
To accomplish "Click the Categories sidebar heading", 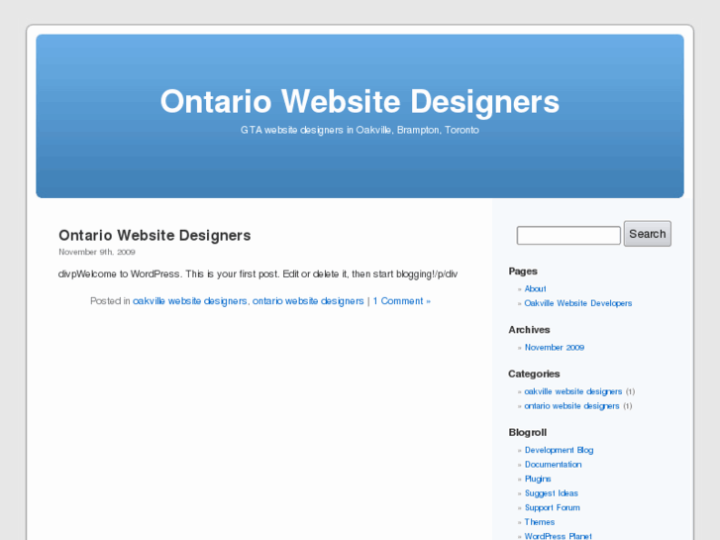I will tap(534, 374).
